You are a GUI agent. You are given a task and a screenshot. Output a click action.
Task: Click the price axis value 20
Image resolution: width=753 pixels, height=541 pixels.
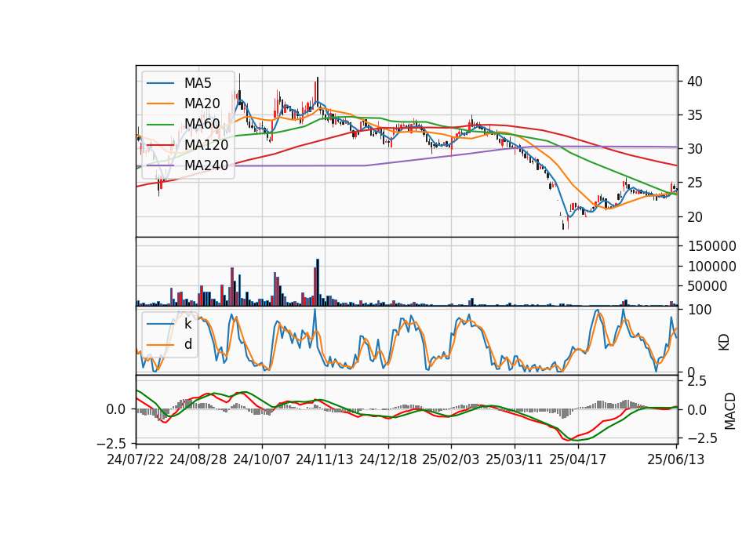[695, 217]
